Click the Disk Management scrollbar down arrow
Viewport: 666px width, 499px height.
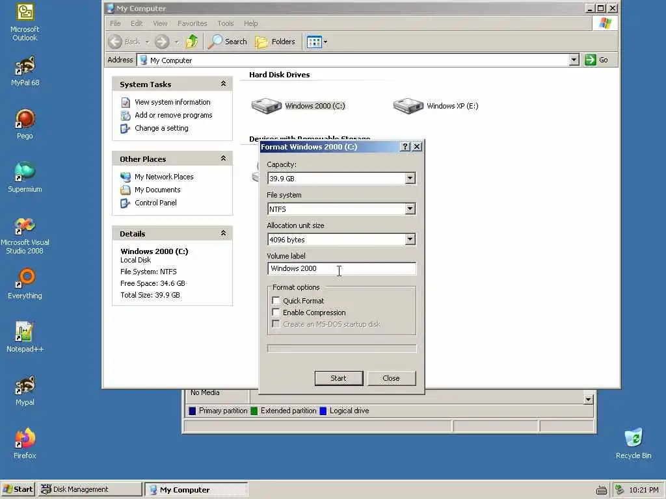click(588, 400)
